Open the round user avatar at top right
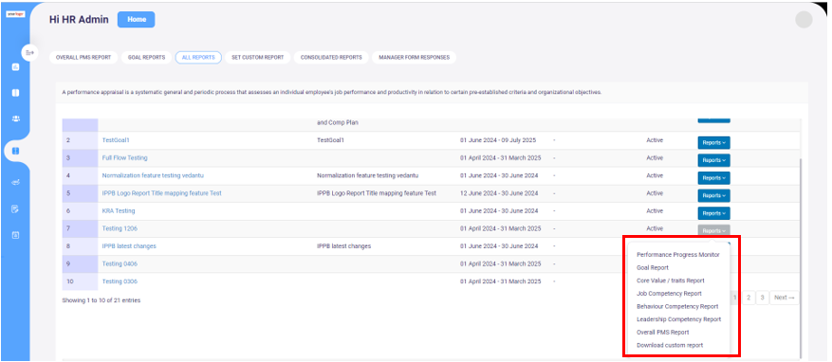Viewport: 832px width, 362px height. [804, 20]
